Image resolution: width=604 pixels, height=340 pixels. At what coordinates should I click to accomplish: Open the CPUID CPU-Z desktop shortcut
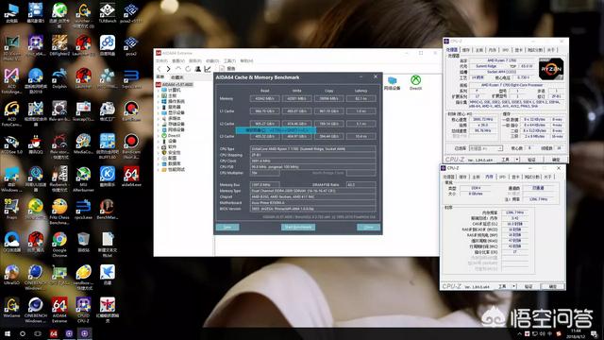tap(83, 310)
